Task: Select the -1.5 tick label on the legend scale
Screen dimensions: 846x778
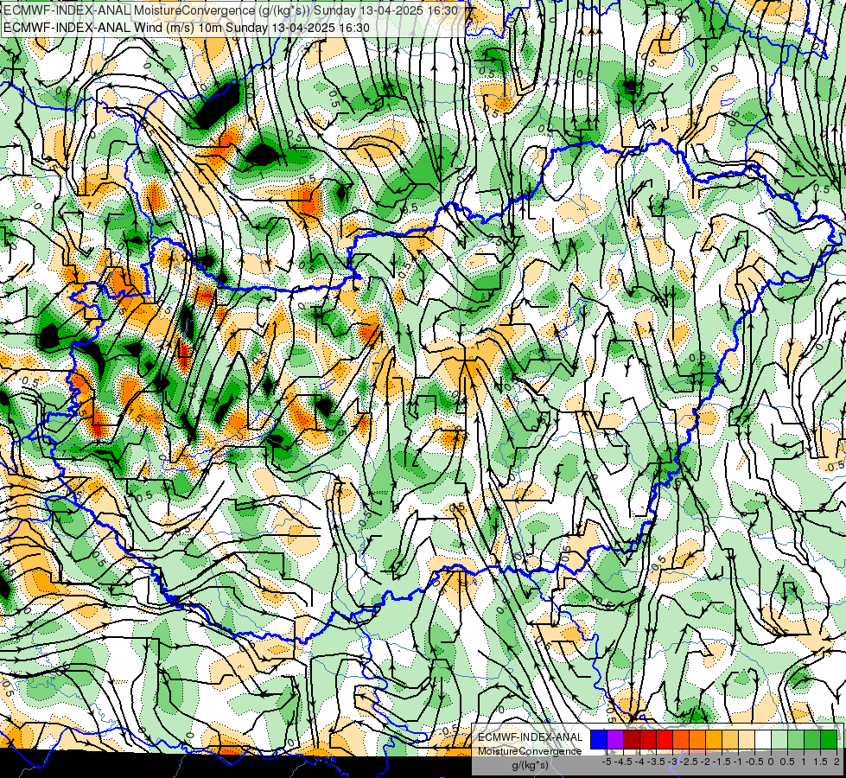Action: [x=722, y=762]
